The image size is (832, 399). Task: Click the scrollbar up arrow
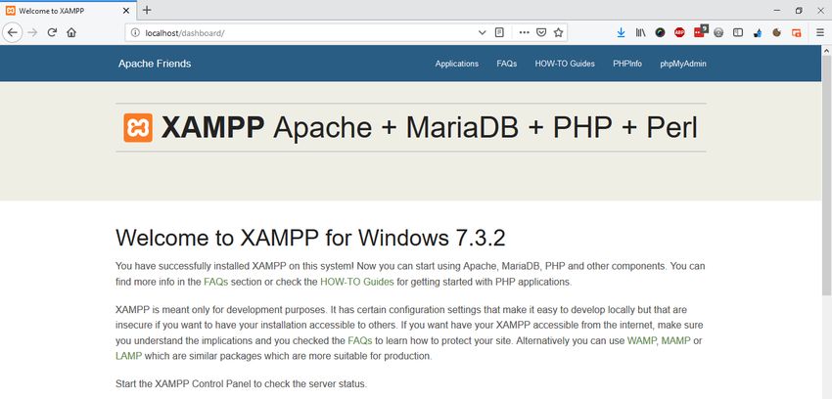(x=827, y=50)
